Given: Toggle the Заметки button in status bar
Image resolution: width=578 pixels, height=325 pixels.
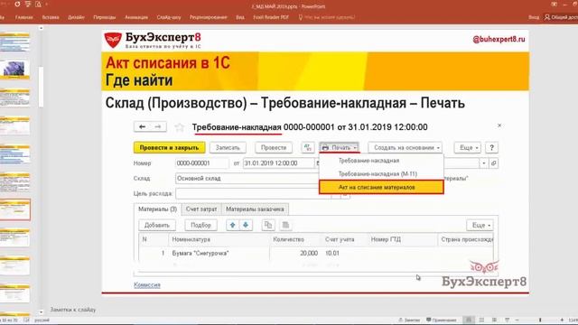Looking at the screenshot, I should [409, 320].
